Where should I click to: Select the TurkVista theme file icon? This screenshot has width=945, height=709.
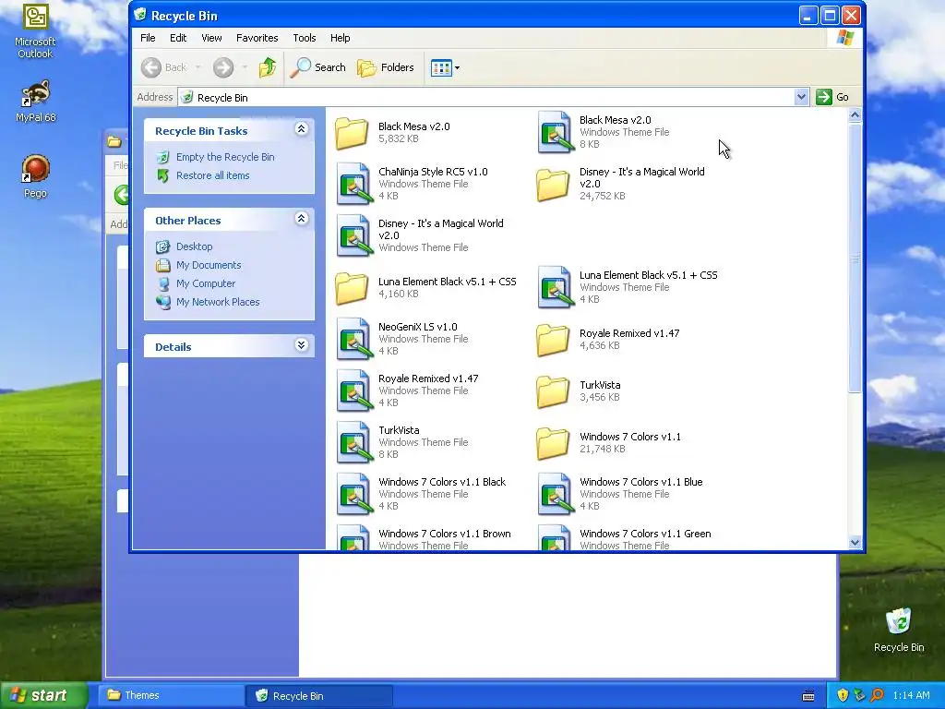click(353, 442)
